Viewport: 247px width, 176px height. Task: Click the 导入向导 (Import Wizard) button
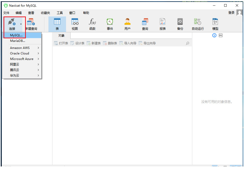click(128, 43)
